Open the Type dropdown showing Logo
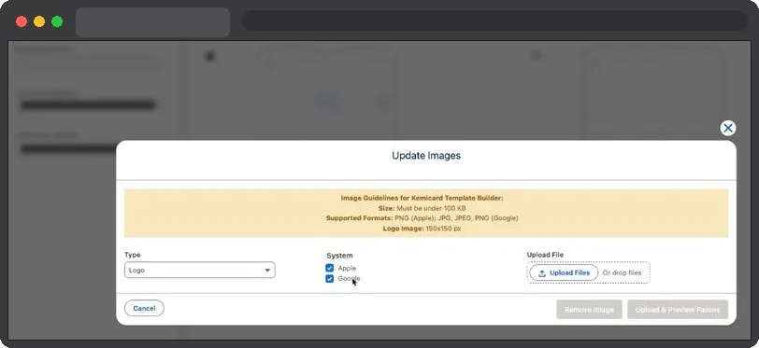Viewport: 759px width, 348px height. tap(199, 271)
